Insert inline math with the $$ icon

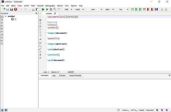[x=40, y=43]
